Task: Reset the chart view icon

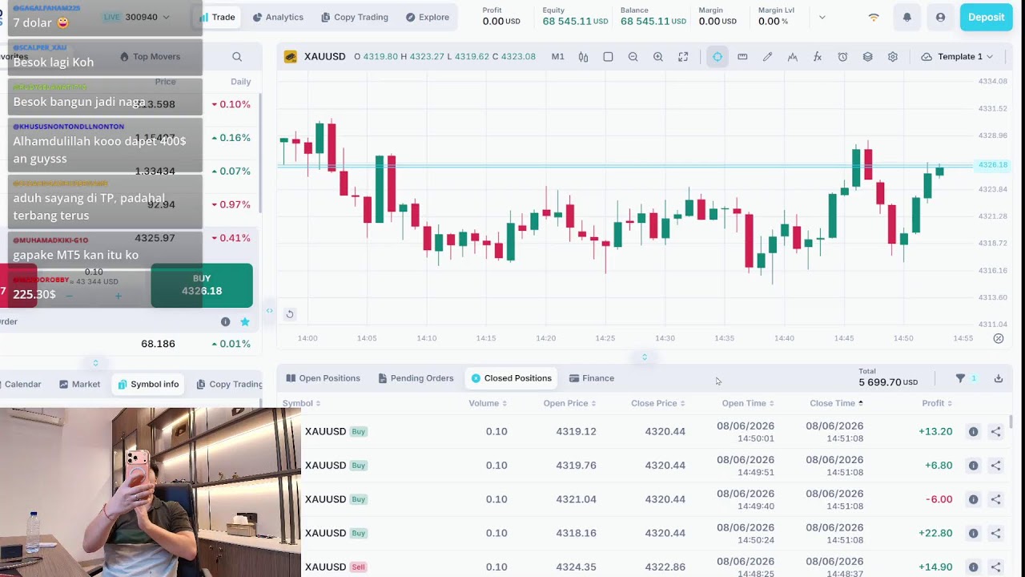Action: click(290, 314)
